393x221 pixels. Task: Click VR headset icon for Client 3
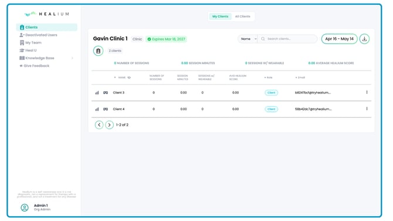tap(106, 93)
